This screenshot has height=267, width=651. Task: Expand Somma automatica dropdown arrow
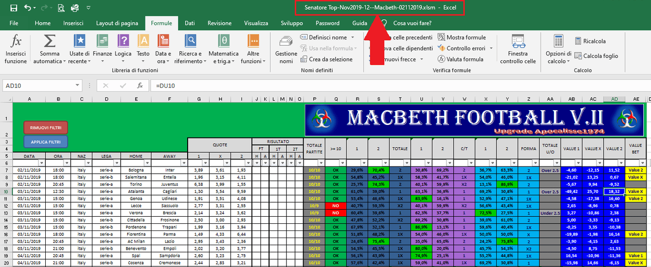point(65,62)
